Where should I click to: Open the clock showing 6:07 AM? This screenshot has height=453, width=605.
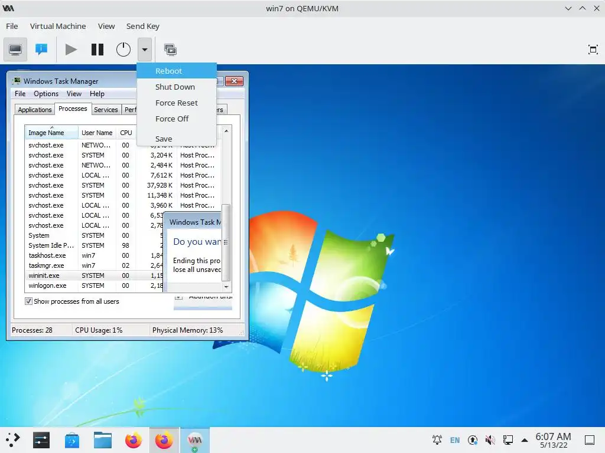point(553,440)
